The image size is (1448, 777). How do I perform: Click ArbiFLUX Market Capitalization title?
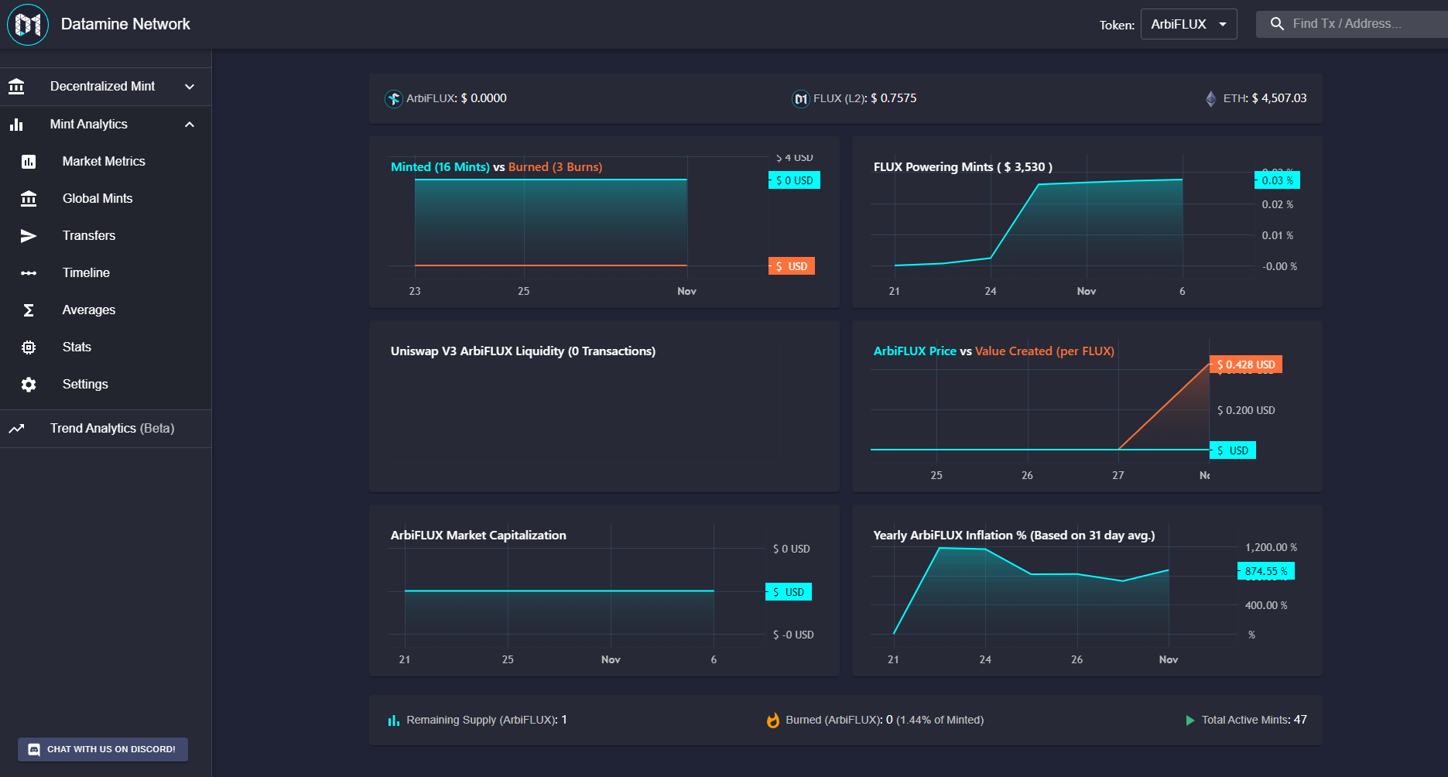coord(478,536)
